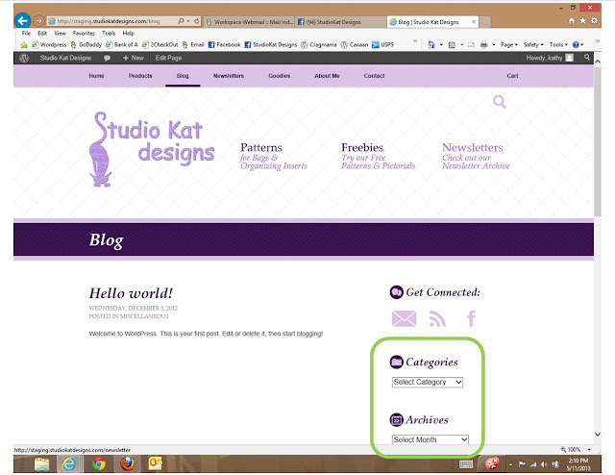
Task: Switch to the (94) StudioKat Designs Facebook tab
Action: coord(340,22)
